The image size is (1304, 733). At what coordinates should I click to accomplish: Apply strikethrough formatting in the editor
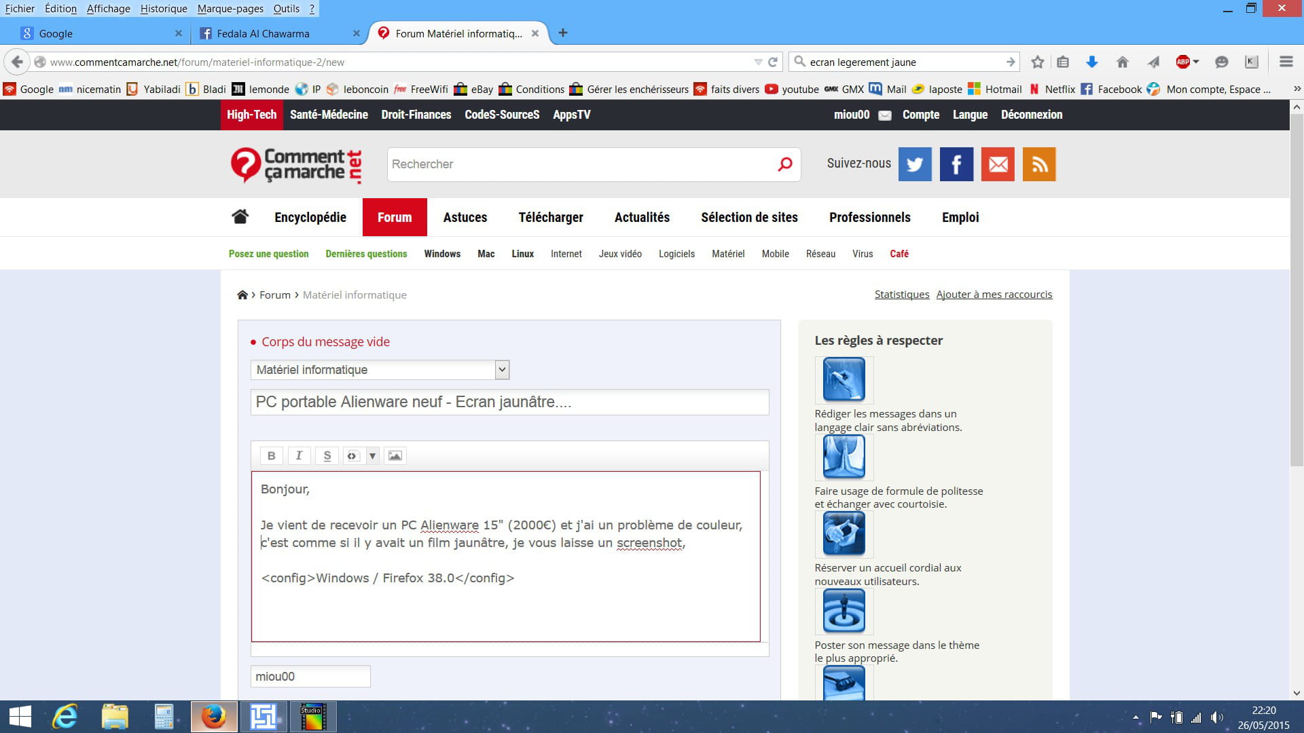[x=327, y=455]
